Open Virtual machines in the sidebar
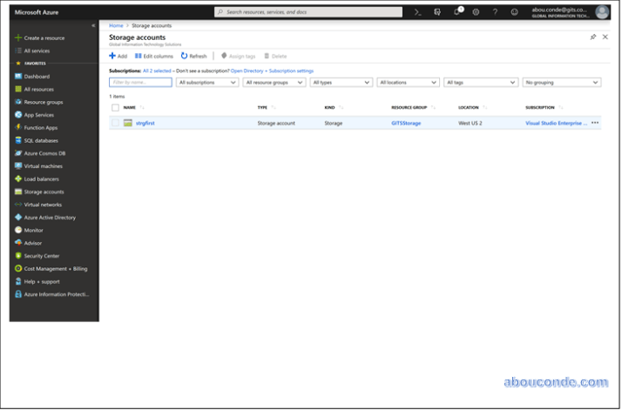622x410 pixels. pos(43,165)
